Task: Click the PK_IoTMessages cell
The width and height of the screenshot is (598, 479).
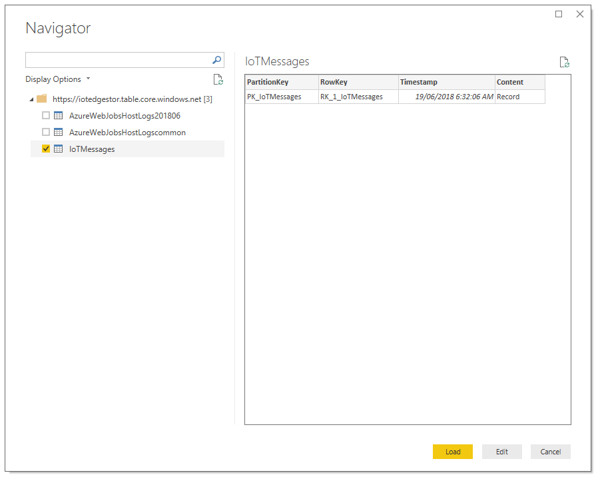Action: (x=282, y=97)
